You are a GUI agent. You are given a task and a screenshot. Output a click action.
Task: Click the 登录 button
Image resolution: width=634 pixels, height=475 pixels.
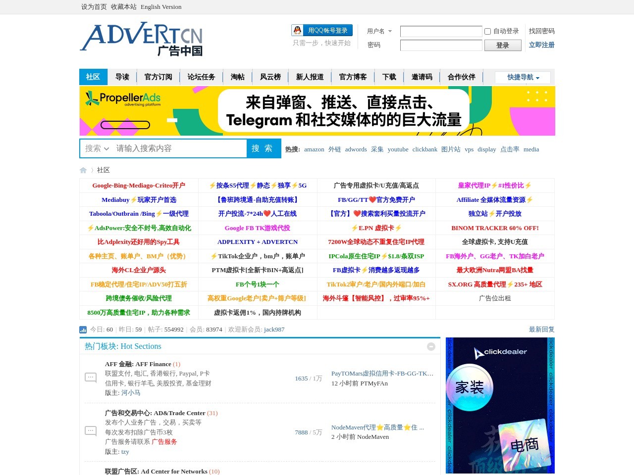coord(503,45)
